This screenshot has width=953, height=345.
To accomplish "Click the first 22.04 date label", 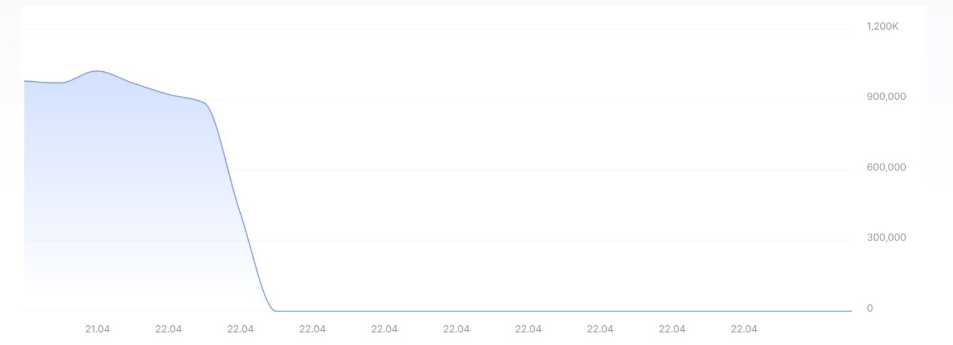I will 169,330.
